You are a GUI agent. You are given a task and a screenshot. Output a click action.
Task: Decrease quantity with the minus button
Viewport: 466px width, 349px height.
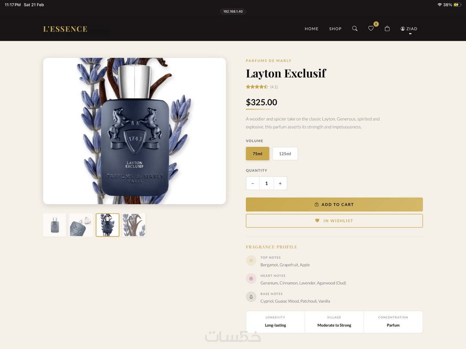(x=253, y=183)
